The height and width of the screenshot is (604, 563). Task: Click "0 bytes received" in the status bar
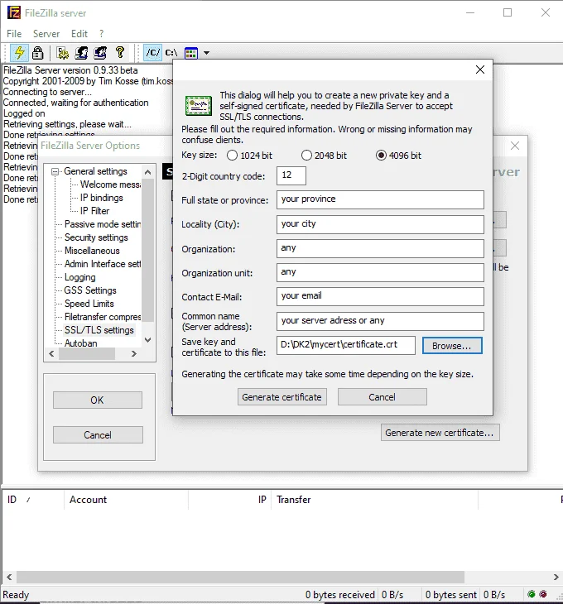coord(340,595)
